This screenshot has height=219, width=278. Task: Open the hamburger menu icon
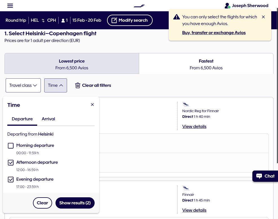pyautogui.click(x=10, y=6)
